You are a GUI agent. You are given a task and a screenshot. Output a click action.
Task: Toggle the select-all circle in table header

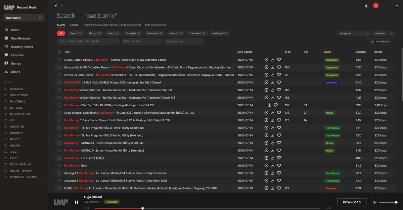(59, 52)
